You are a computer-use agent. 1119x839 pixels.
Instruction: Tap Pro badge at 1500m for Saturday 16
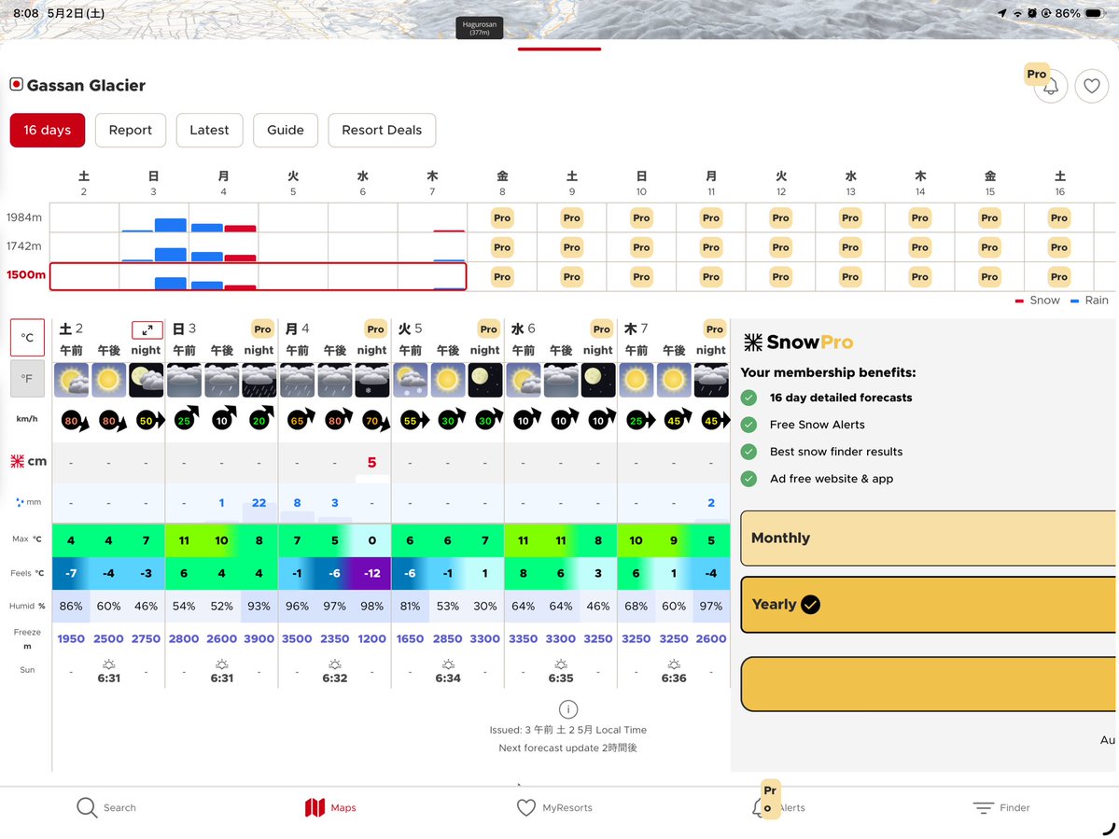pyautogui.click(x=1059, y=277)
